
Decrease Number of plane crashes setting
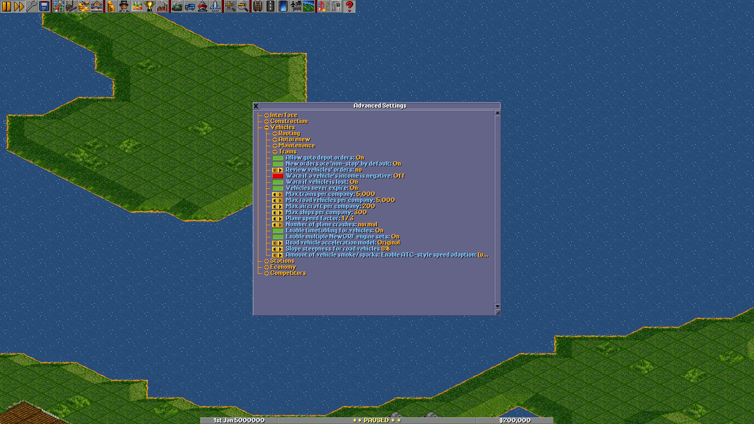pos(275,225)
